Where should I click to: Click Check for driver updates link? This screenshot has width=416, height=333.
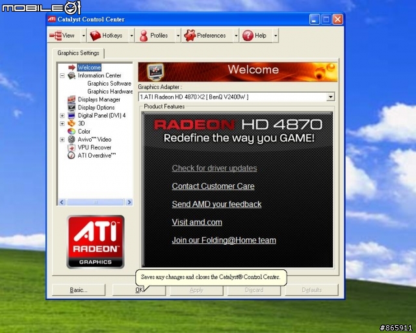(x=214, y=168)
